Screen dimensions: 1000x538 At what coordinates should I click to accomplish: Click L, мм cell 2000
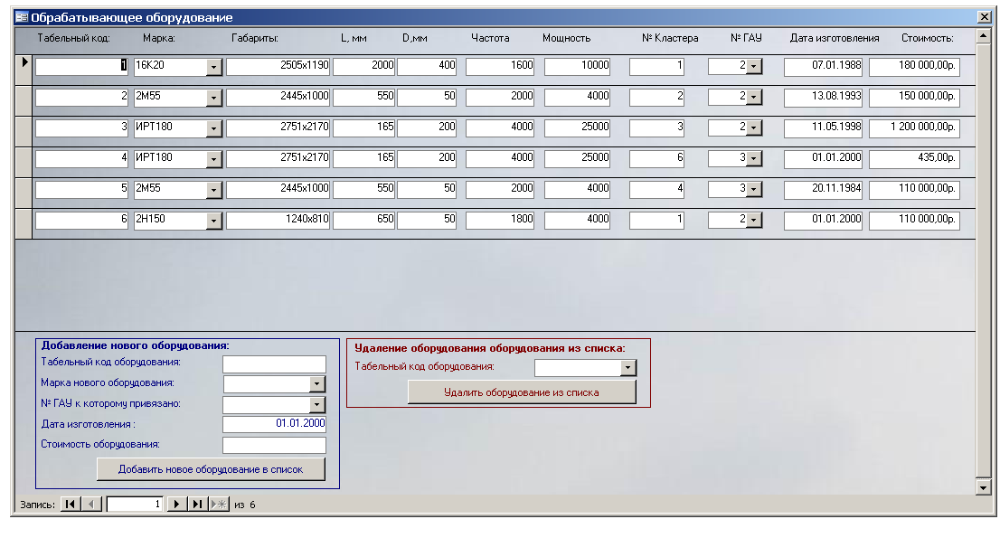point(363,66)
